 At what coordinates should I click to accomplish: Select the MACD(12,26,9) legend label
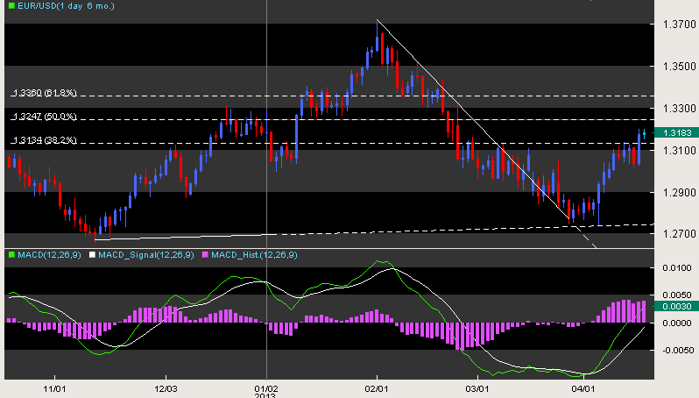click(49, 255)
